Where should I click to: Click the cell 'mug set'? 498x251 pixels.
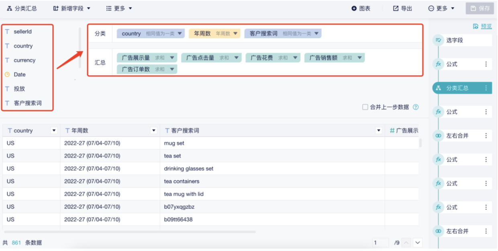coord(272,143)
